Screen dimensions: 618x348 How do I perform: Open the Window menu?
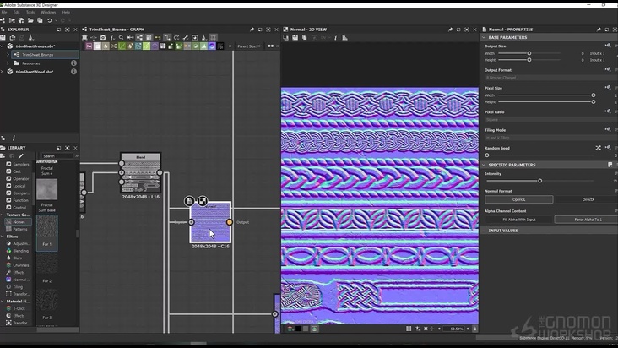[48, 12]
